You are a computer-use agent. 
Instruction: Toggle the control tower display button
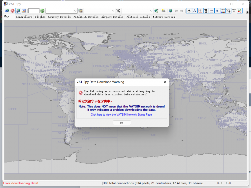[x=206, y=11]
